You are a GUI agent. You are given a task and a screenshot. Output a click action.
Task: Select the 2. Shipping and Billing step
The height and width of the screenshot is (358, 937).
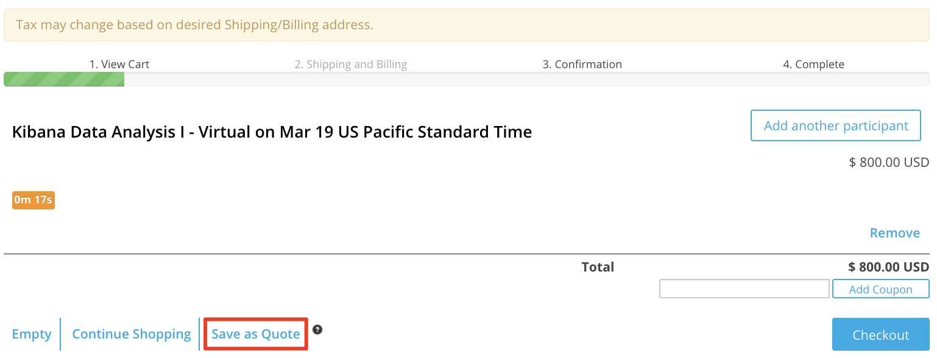[x=351, y=64]
